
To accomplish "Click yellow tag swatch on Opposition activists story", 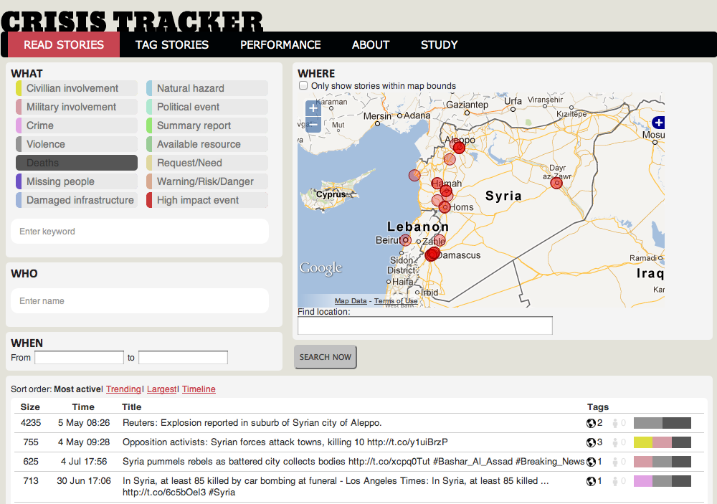I will pyautogui.click(x=643, y=442).
